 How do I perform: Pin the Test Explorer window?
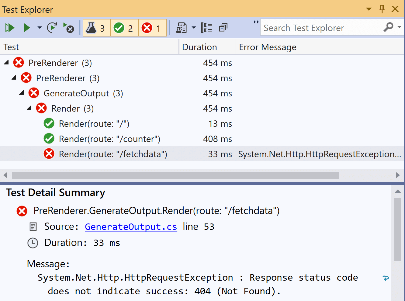click(382, 9)
